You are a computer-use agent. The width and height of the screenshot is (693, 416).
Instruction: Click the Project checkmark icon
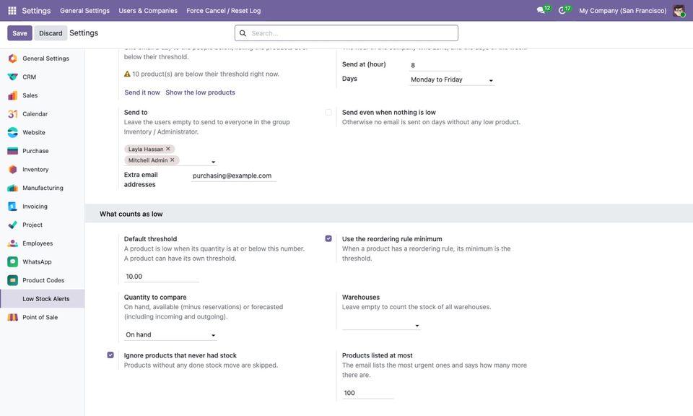13,225
